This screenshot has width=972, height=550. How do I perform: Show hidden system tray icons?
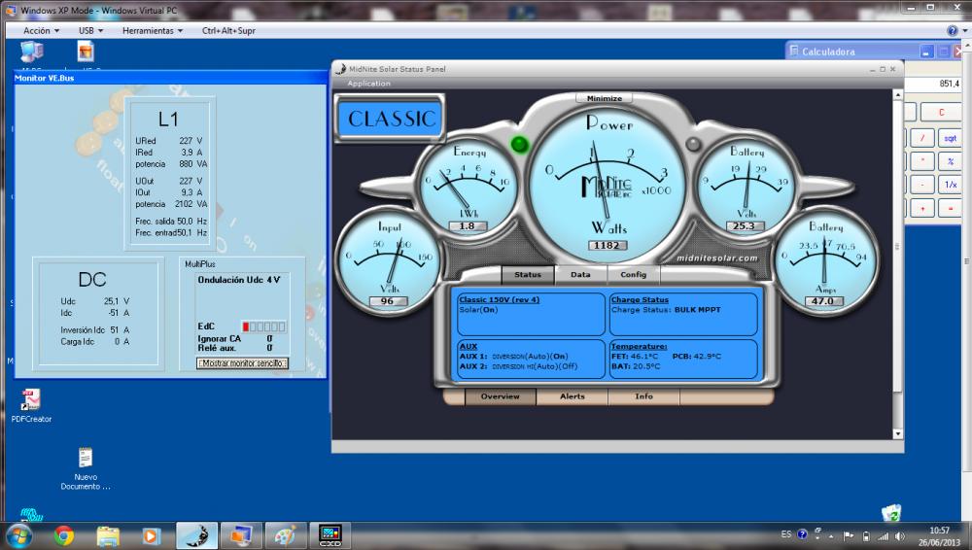click(x=831, y=535)
